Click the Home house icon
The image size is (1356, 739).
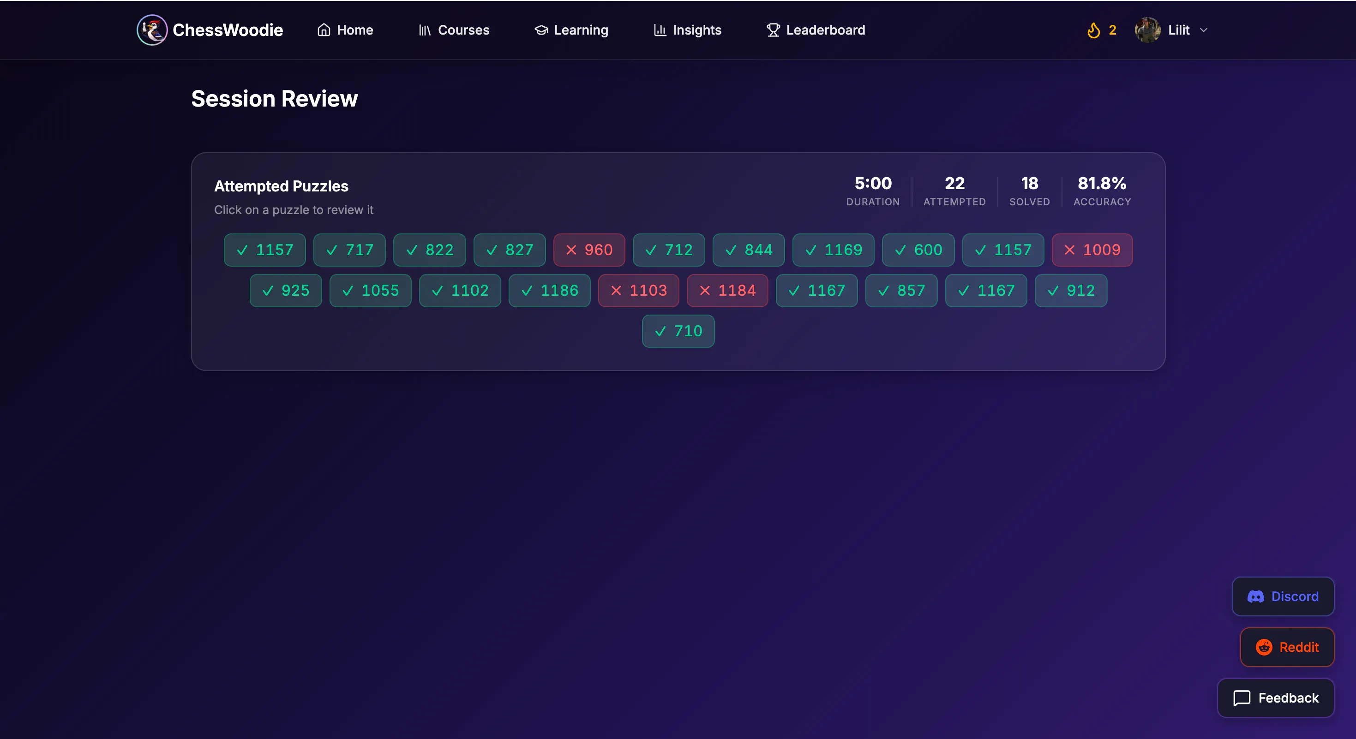(x=324, y=30)
